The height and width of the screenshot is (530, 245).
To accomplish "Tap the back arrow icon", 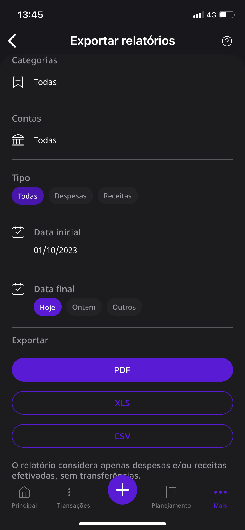I will coord(12,41).
